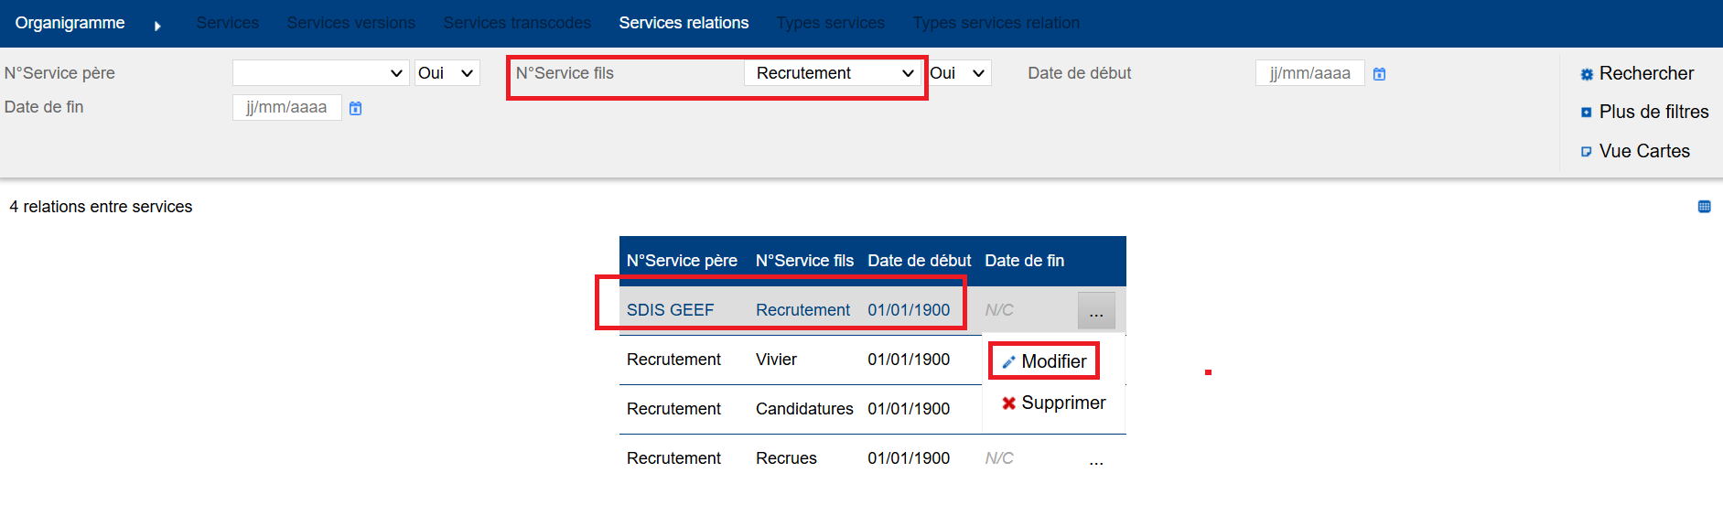Open the N°Service père dropdown

[x=320, y=73]
